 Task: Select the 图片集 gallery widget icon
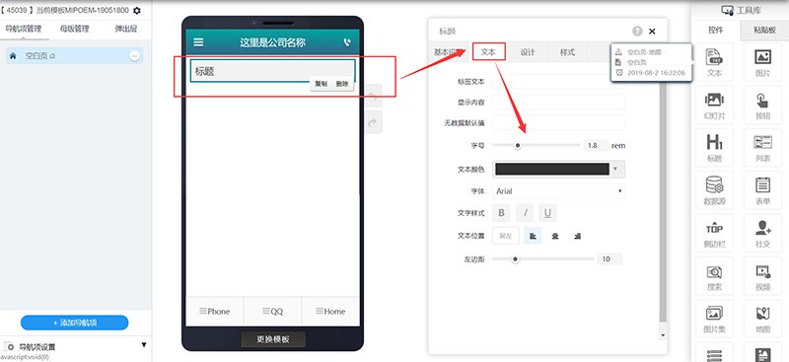(x=714, y=319)
